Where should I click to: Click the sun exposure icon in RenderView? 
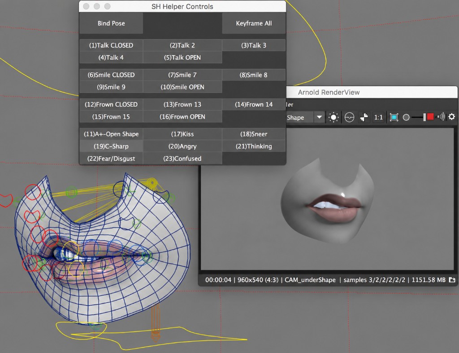(x=333, y=117)
